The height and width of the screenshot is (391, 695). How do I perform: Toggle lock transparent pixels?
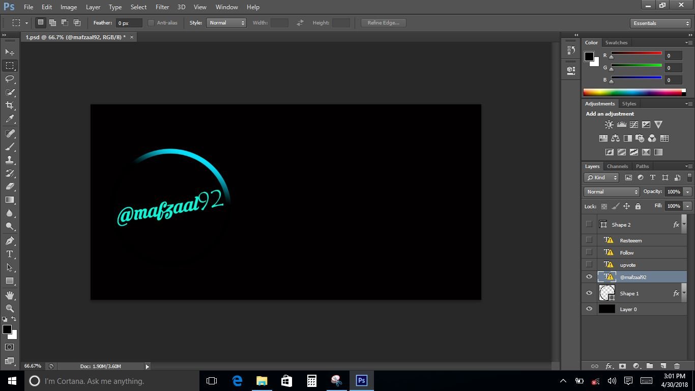[604, 206]
